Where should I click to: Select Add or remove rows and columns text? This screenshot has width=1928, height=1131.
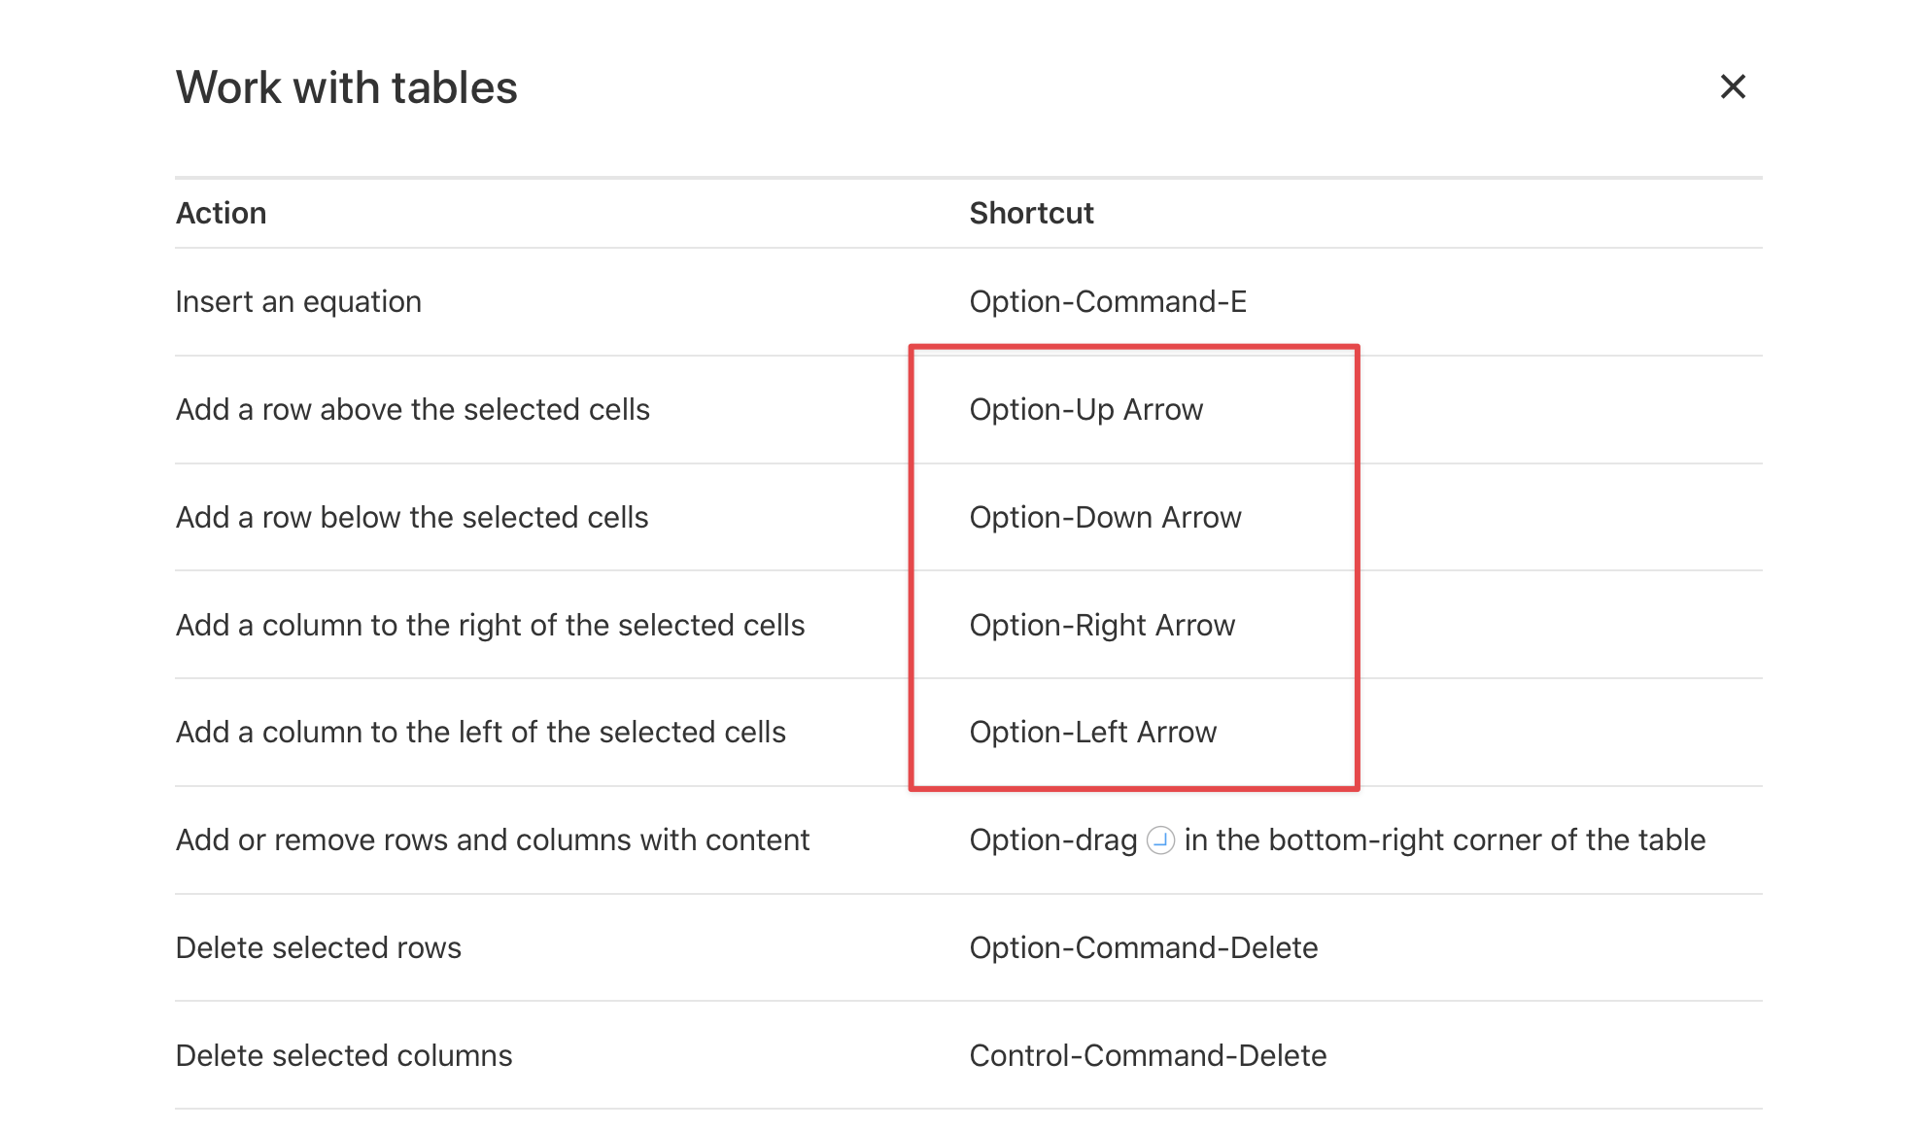click(x=492, y=840)
